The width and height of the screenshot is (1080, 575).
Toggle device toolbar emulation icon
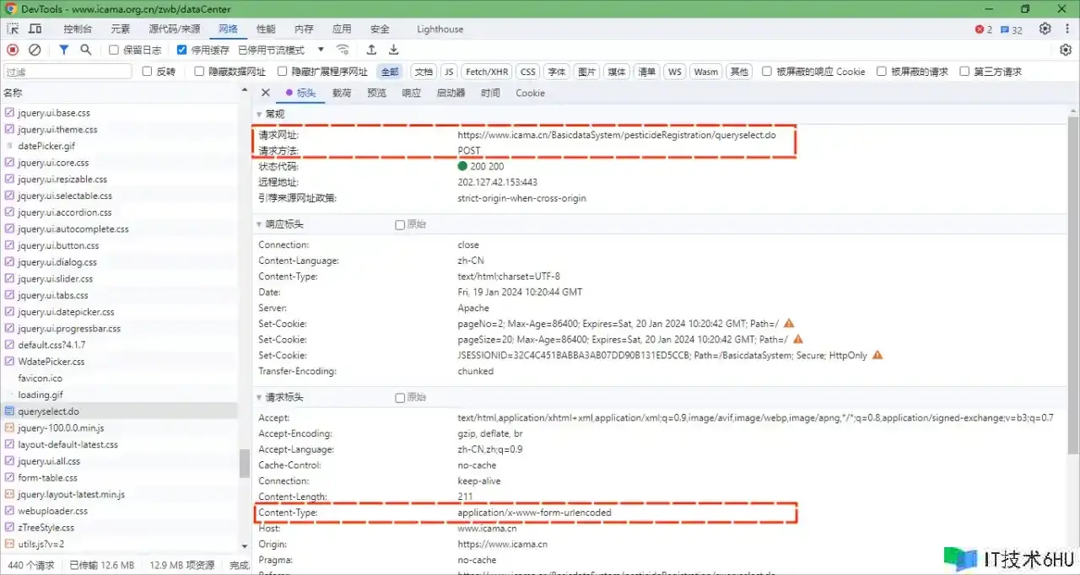pos(35,29)
